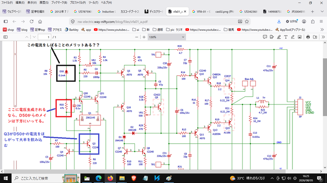Open the 表示(V) menu
Screen dimensions: 327x183
(x=32, y=3)
